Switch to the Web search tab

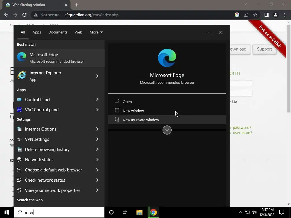click(78, 32)
